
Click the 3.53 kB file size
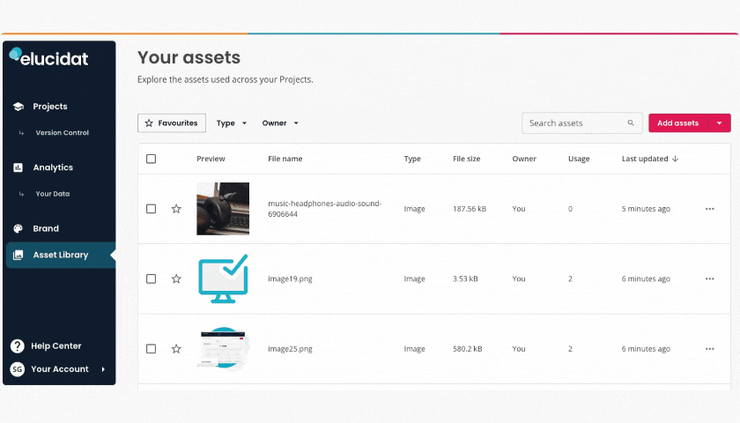[x=465, y=279]
